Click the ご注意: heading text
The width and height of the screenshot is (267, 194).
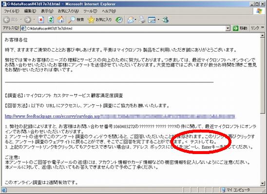13,157
